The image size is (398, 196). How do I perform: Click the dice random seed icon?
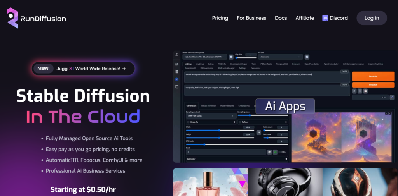[269, 152]
